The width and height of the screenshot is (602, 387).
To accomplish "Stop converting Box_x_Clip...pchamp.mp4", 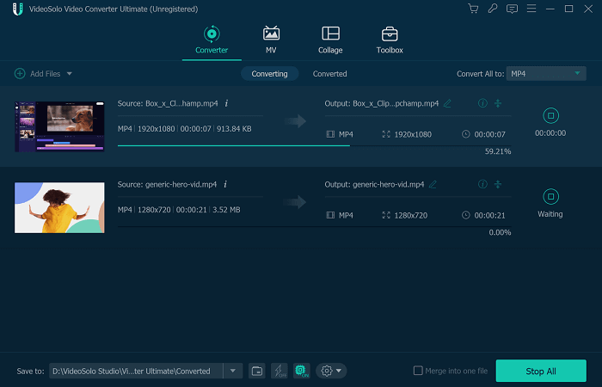I will coord(550,115).
